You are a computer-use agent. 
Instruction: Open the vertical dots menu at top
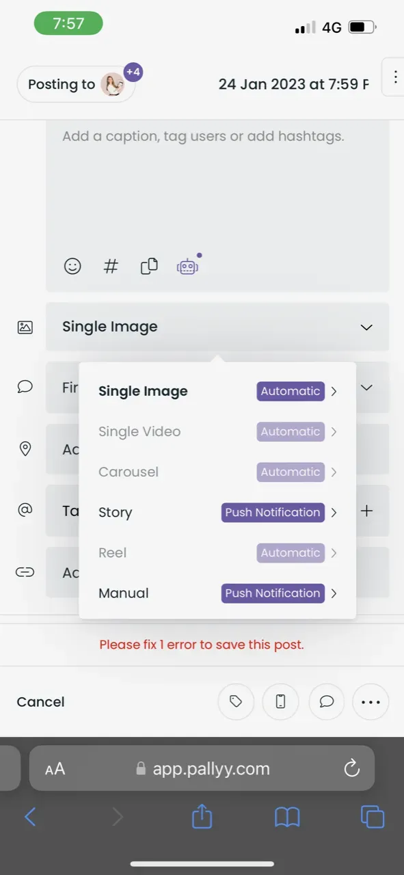[x=395, y=77]
